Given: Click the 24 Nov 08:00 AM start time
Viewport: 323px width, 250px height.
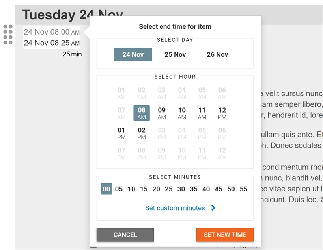Looking at the screenshot, I should 52,32.
